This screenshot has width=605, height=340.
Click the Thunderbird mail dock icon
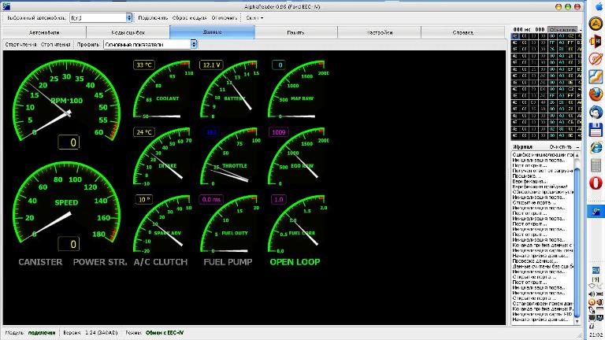coord(596,112)
